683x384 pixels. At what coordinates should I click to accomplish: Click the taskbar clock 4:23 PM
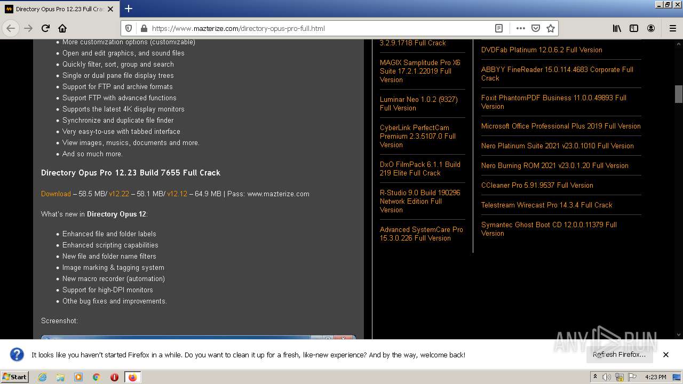tap(656, 377)
